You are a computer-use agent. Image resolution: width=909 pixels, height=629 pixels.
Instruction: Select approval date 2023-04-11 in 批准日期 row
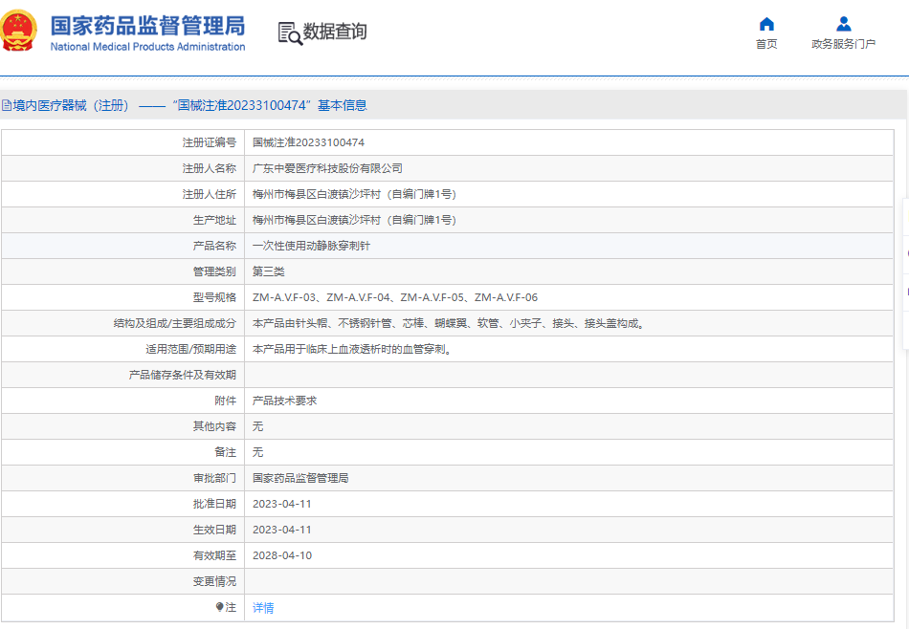(x=281, y=504)
